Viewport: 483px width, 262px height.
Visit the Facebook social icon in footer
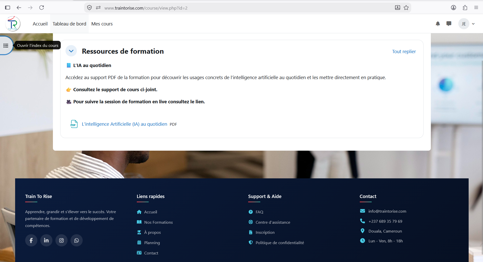pos(31,240)
